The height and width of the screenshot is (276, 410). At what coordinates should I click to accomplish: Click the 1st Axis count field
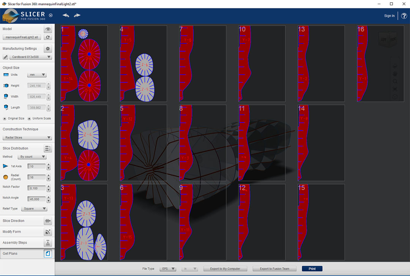point(36,166)
